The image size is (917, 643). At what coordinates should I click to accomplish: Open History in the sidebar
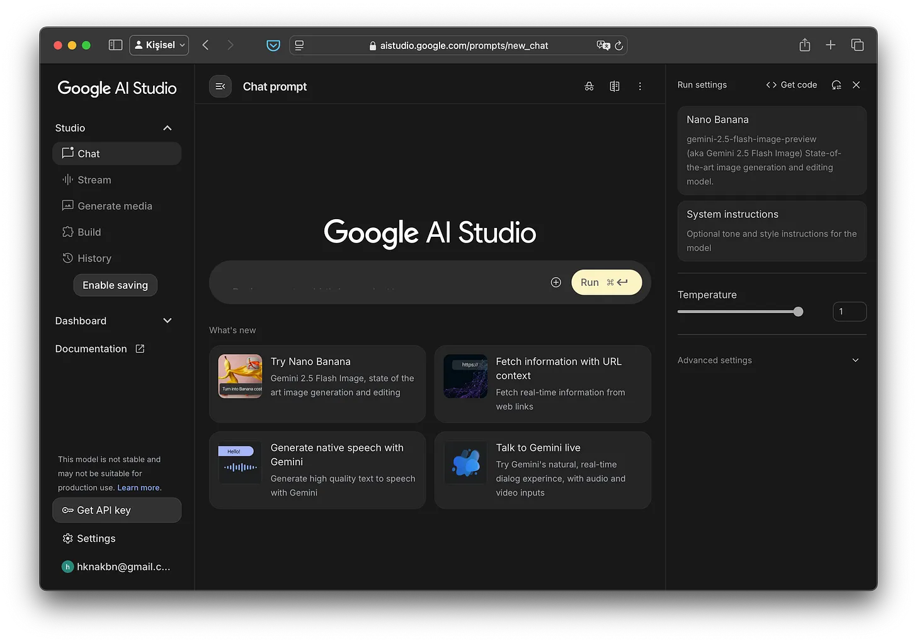click(x=117, y=258)
